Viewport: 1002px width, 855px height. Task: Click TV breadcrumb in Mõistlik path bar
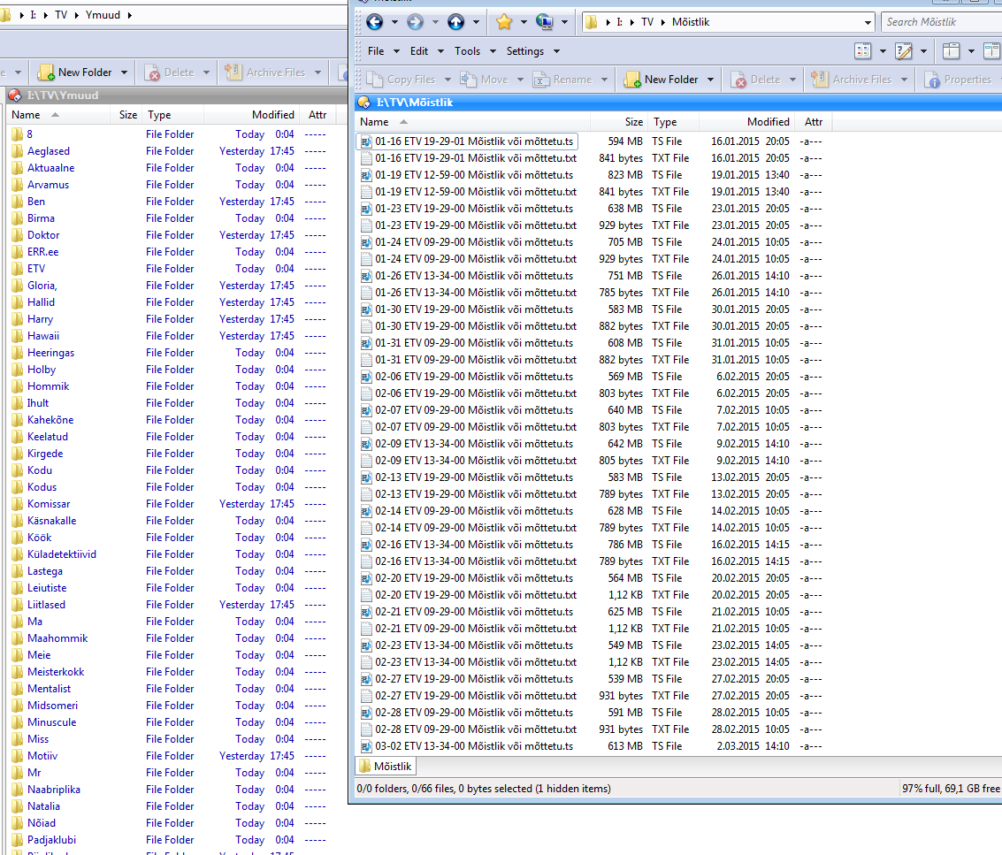[647, 22]
